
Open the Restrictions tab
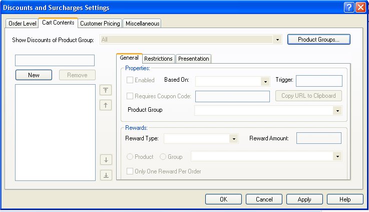tap(158, 59)
